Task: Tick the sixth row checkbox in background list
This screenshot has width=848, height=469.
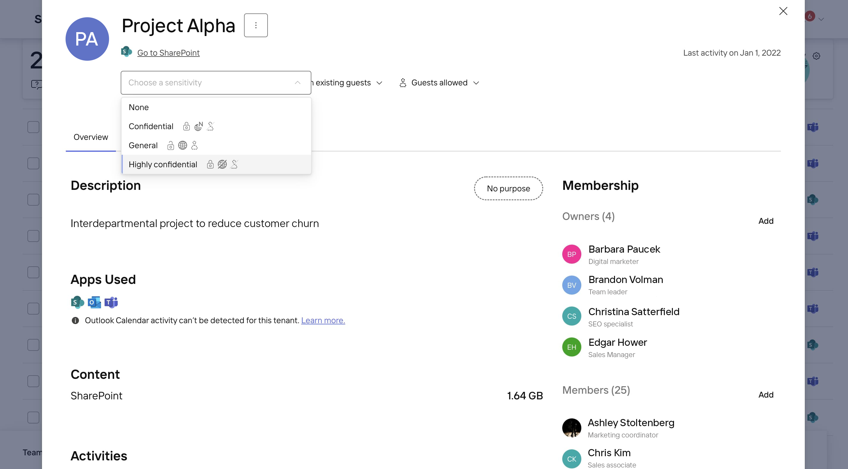Action: (x=33, y=309)
